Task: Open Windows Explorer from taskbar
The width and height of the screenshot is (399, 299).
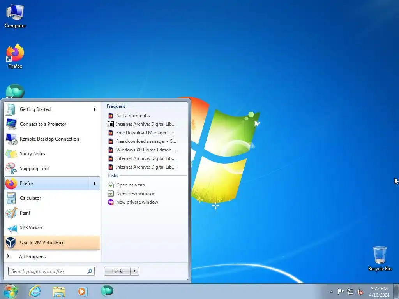Action: (x=59, y=291)
